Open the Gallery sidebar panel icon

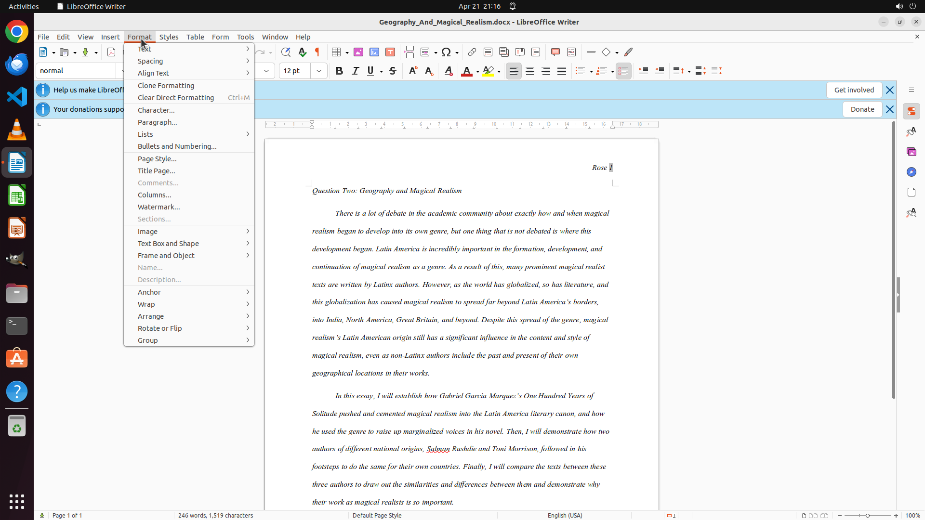[x=911, y=152]
